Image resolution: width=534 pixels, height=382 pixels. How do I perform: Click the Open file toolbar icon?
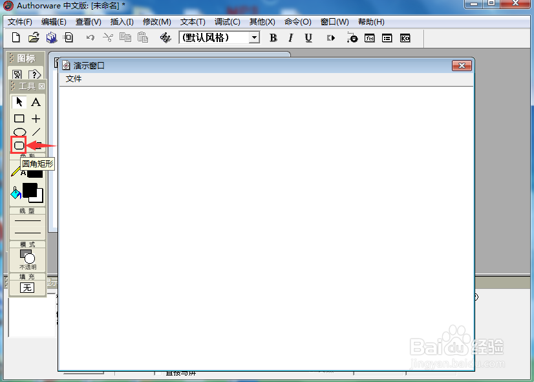(34, 37)
